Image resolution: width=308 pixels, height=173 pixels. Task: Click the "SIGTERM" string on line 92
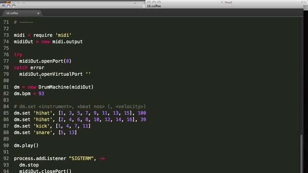pos(81,158)
